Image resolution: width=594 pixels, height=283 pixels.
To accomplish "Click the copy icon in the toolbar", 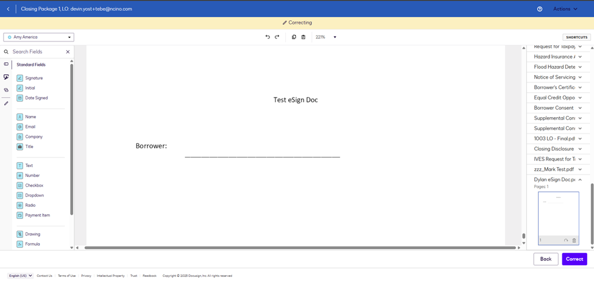I will click(294, 37).
